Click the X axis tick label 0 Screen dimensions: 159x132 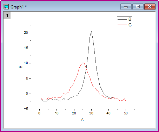tap(39, 113)
